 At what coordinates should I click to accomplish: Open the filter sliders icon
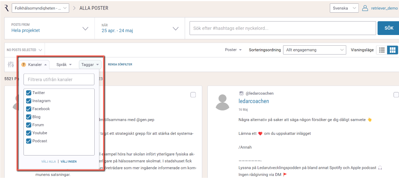click(11, 65)
